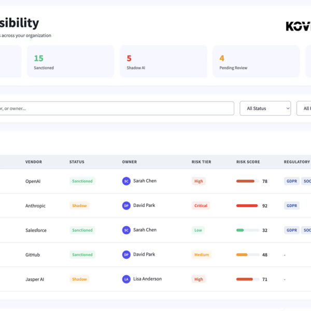
Task: Click Sarah Chen's avatar in the OpenAI row
Action: [126, 181]
